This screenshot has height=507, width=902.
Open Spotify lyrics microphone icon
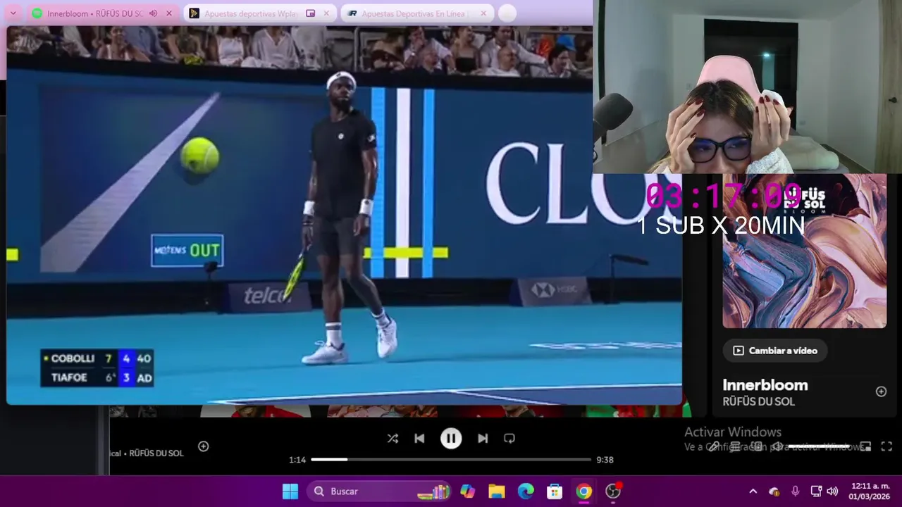714,446
